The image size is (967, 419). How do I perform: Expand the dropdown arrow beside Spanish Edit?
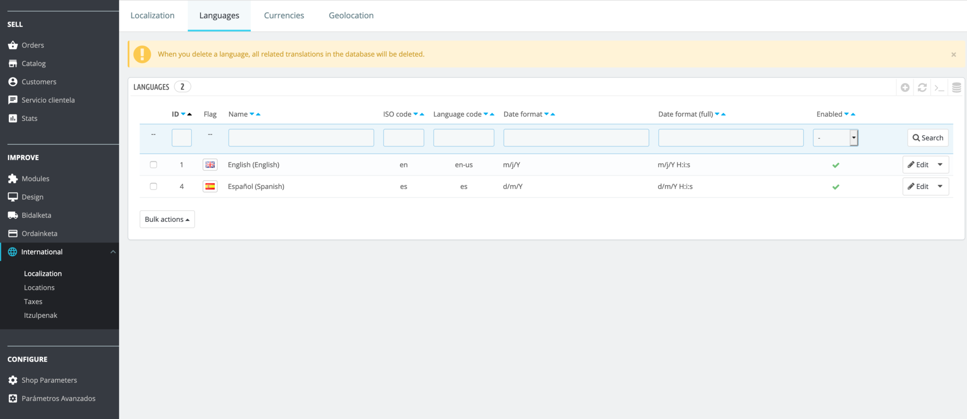point(940,187)
